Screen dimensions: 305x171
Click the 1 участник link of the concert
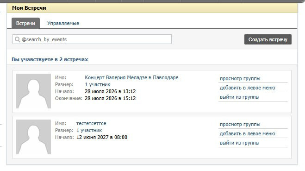(x=98, y=84)
